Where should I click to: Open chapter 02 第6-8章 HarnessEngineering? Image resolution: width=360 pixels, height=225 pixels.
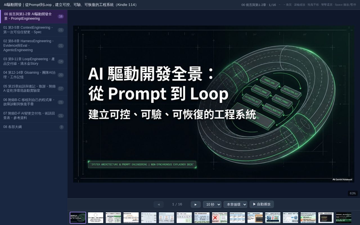click(x=34, y=46)
